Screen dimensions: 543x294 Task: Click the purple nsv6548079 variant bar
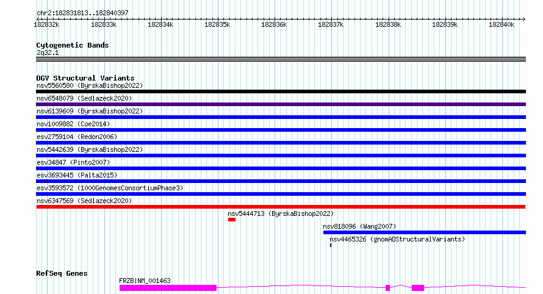(281, 104)
